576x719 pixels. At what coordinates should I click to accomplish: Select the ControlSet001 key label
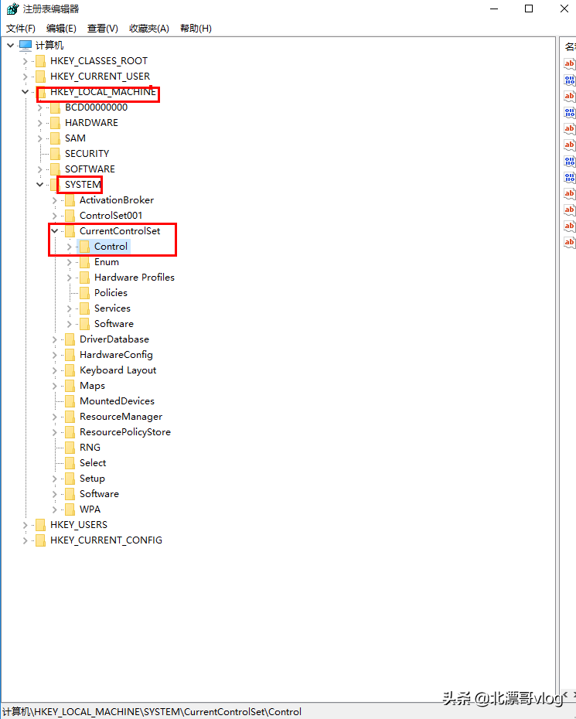[111, 216]
